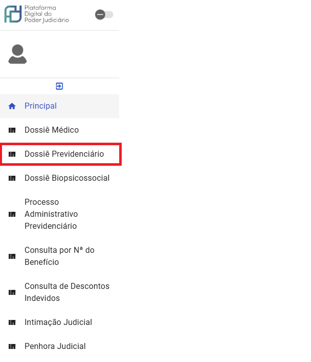Viewport: 311px width, 362px height.
Task: Select Dossiê Previdenciário in the sidebar
Action: tap(60, 154)
